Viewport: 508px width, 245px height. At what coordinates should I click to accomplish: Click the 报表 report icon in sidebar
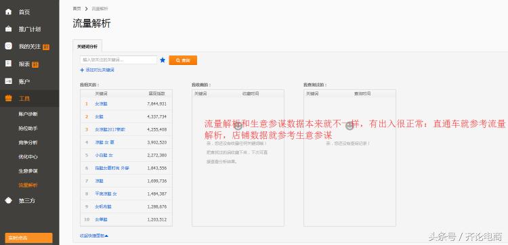(8, 64)
